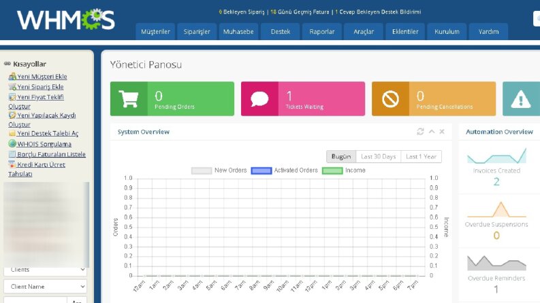Click the warning triangle icon tile

point(520,99)
